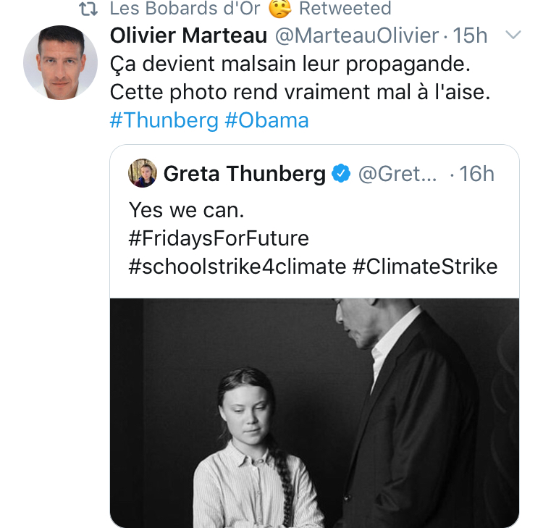Click the small avatar in the quoted tweet
Image resolution: width=543 pixels, height=528 pixels.
point(143,174)
